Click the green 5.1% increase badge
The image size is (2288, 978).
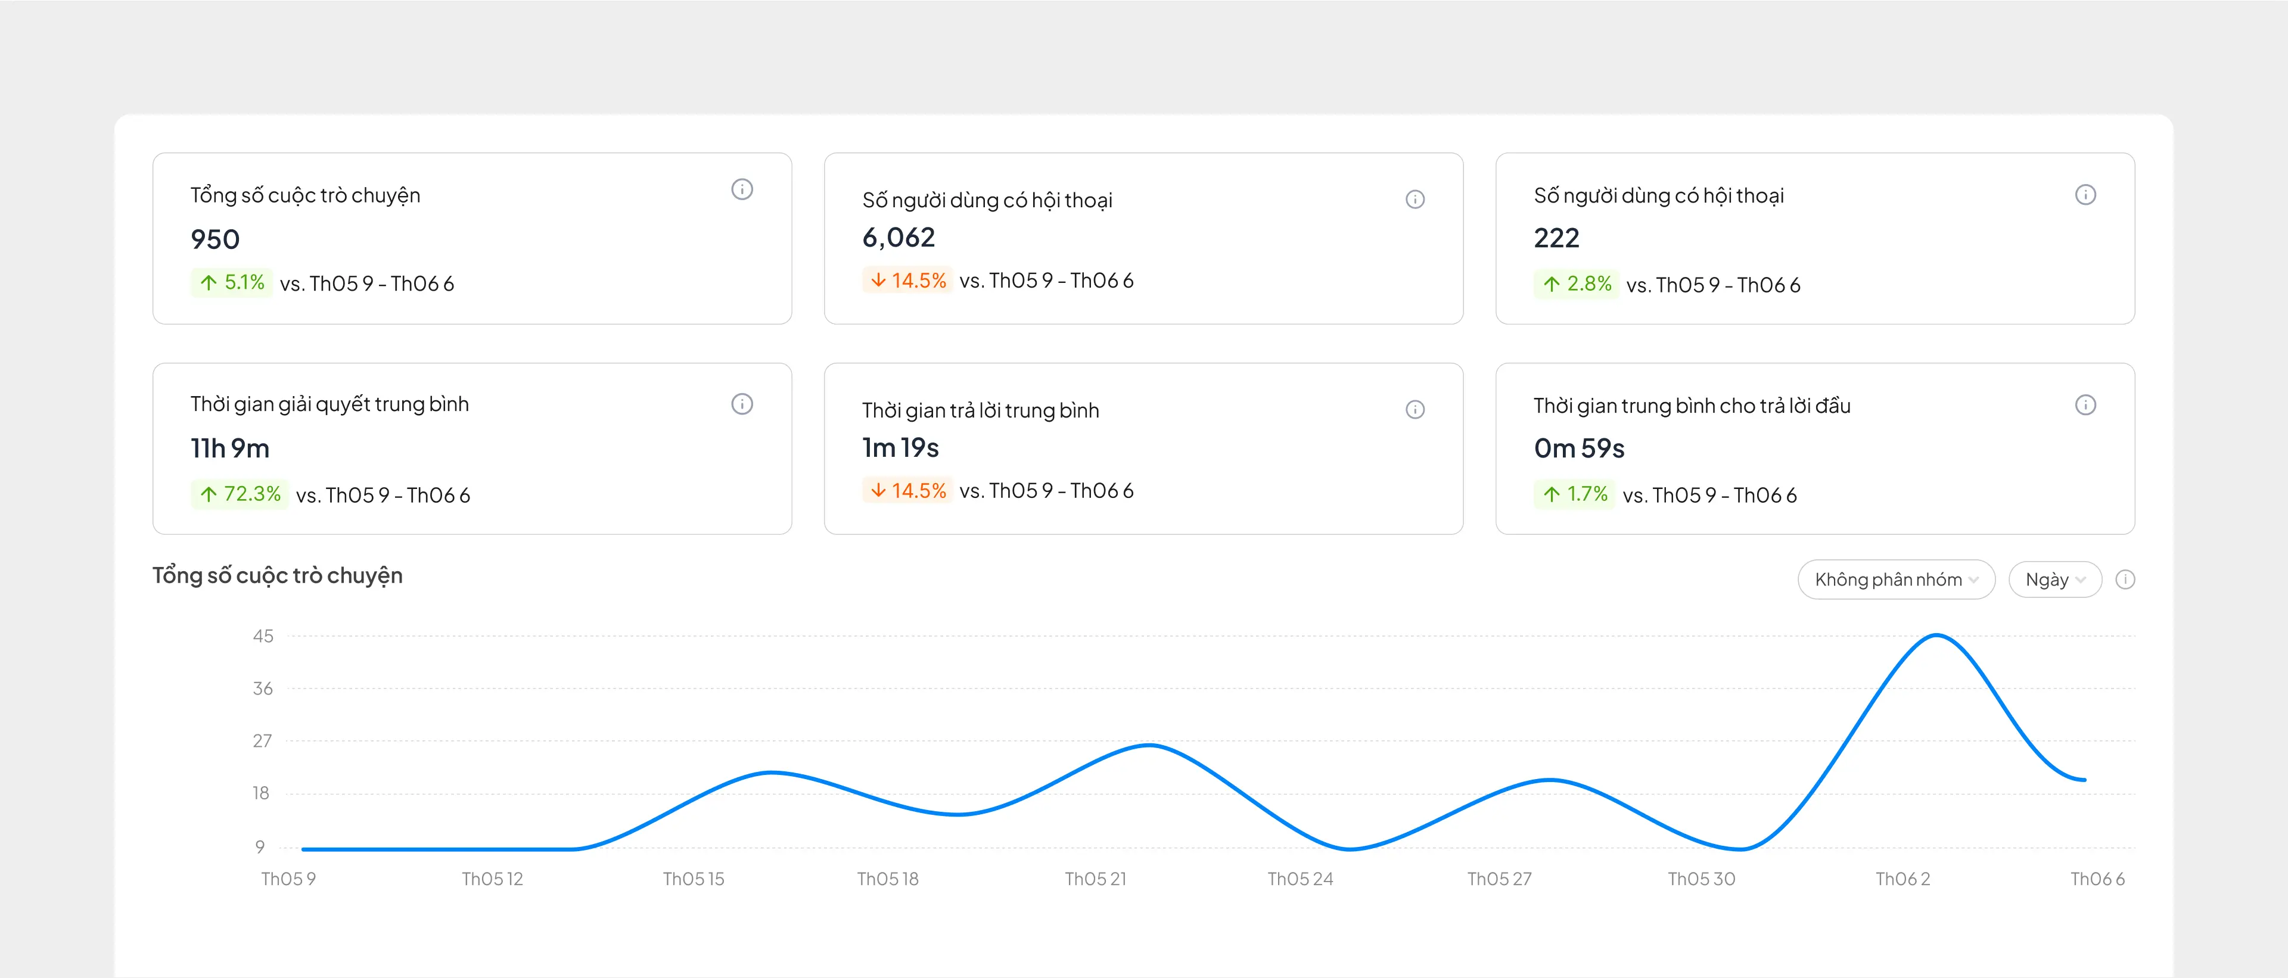(x=233, y=282)
